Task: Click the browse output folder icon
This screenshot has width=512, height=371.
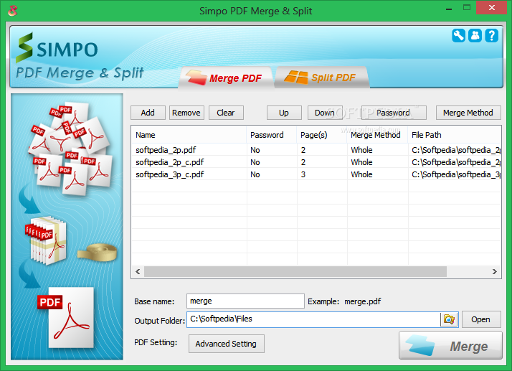Action: point(449,319)
